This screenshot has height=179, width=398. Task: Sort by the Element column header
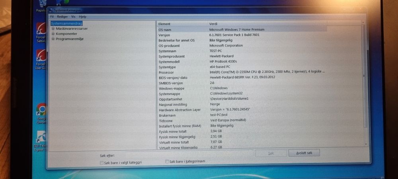[x=182, y=24]
